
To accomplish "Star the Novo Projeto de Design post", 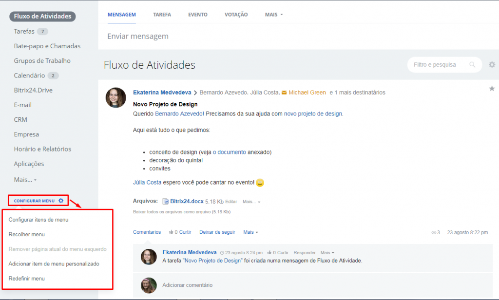I will [492, 89].
